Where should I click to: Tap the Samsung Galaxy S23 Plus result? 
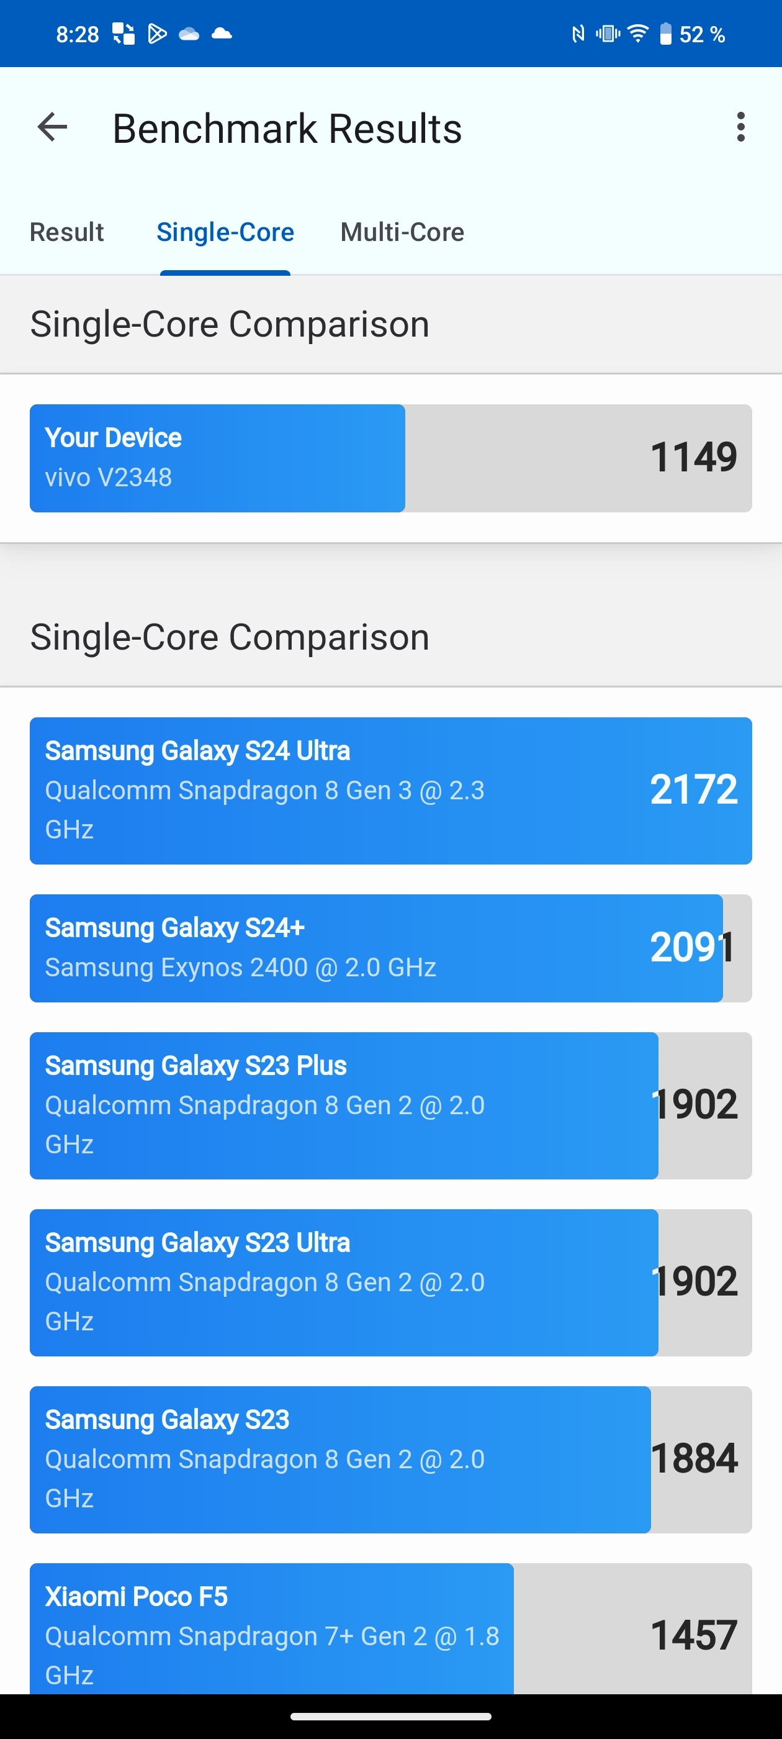click(390, 1105)
